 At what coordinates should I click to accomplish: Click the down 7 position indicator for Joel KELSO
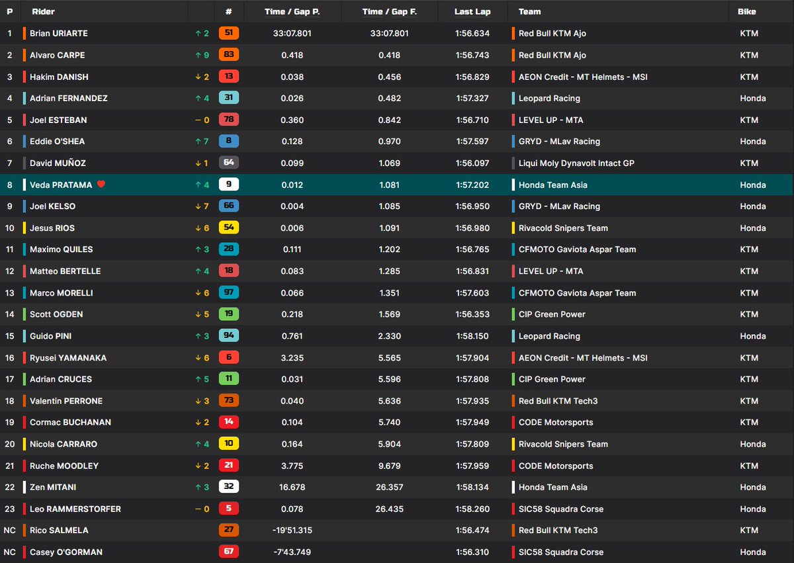coord(201,206)
